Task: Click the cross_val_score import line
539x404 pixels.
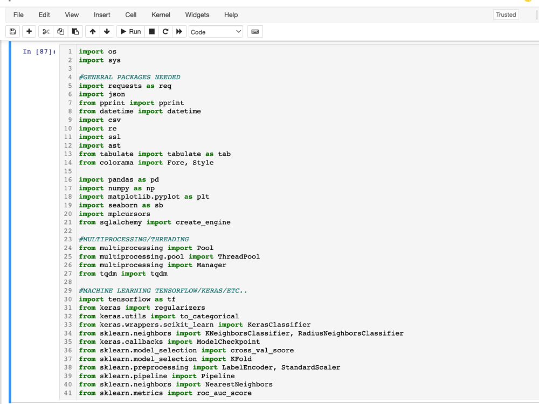Action: (x=186, y=350)
